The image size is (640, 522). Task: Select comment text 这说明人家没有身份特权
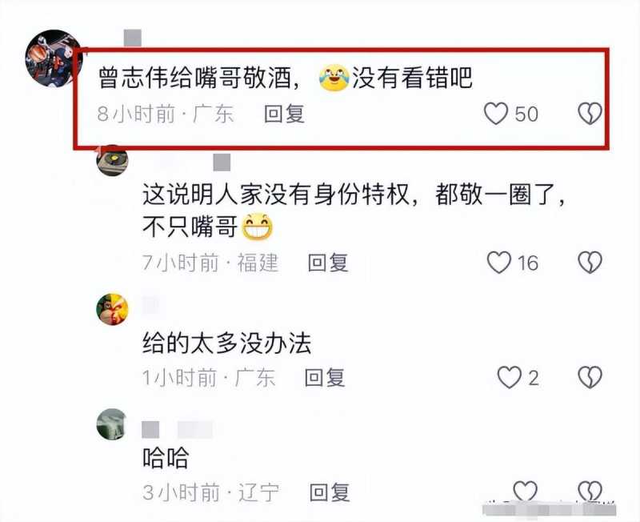point(276,195)
